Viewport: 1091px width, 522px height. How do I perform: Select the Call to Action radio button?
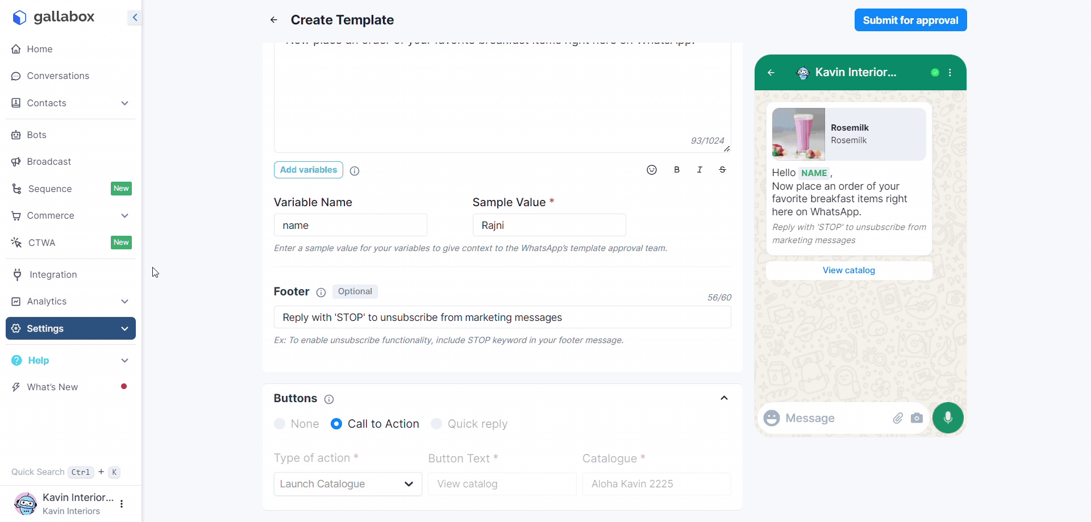click(336, 424)
